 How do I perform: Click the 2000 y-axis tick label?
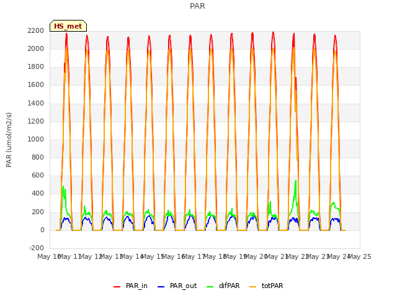tap(36, 48)
